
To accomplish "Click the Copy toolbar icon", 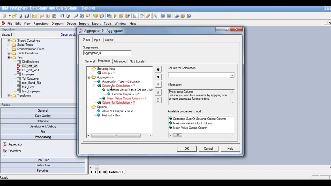I will 48,16.
